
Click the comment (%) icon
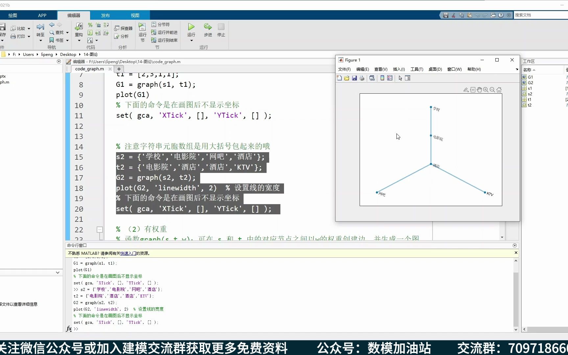click(90, 25)
